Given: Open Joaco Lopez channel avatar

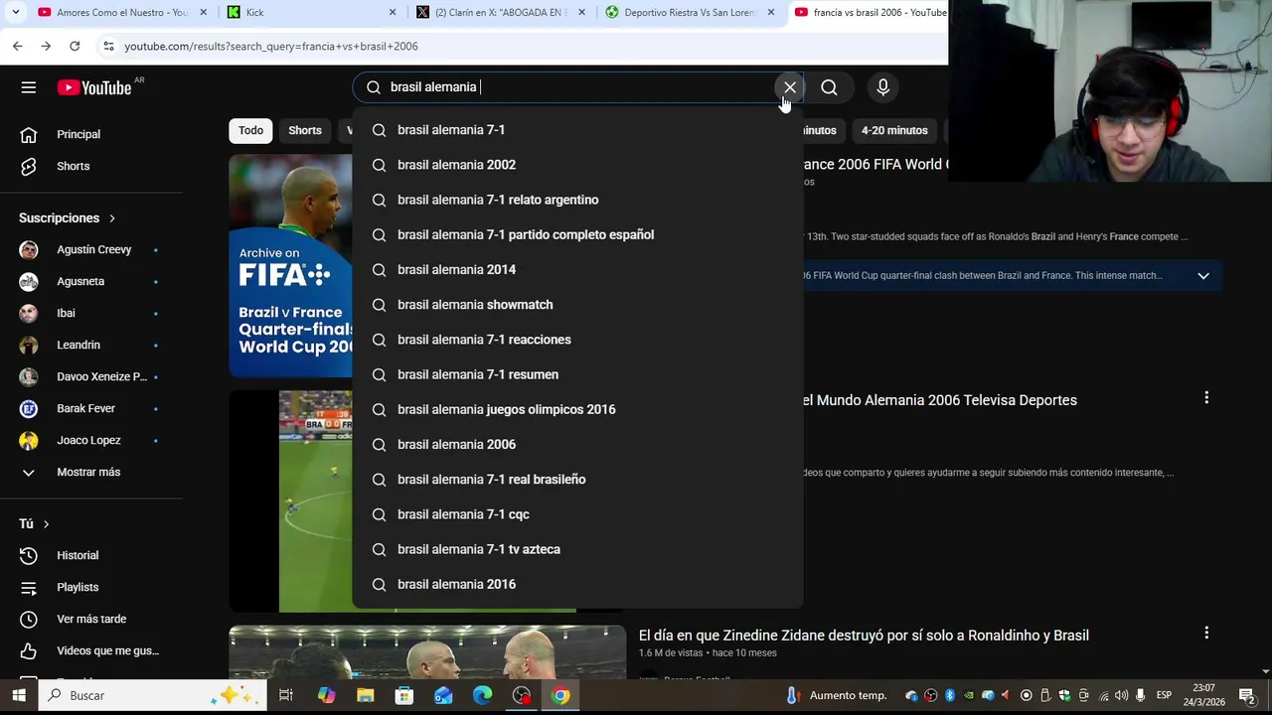Looking at the screenshot, I should (x=29, y=440).
